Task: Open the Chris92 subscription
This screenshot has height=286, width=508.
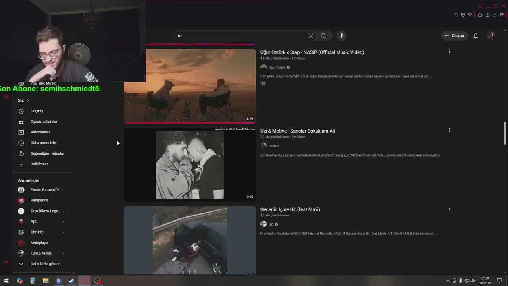Action: click(42, 232)
